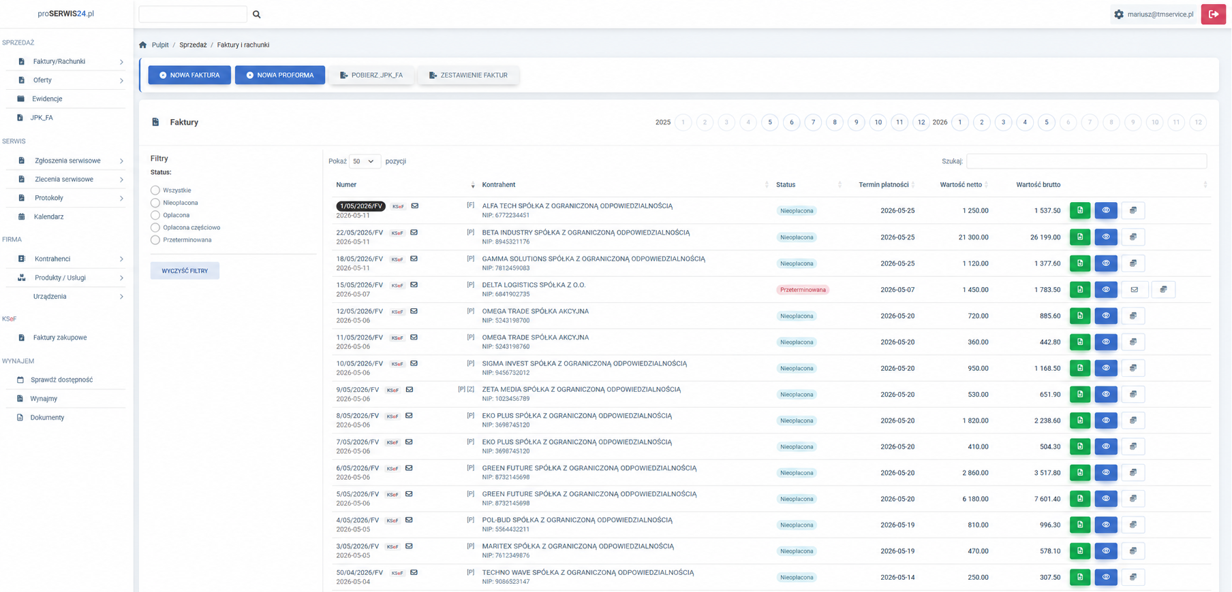Click copy icon for invoice 4/05/2026/FV

pos(1133,525)
